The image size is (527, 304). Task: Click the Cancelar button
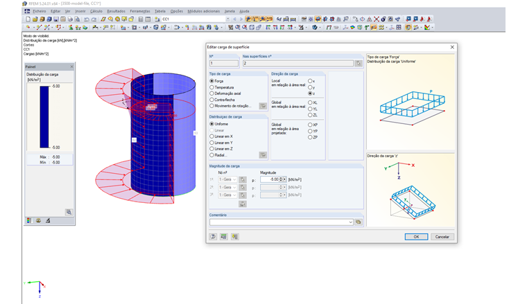(442, 237)
